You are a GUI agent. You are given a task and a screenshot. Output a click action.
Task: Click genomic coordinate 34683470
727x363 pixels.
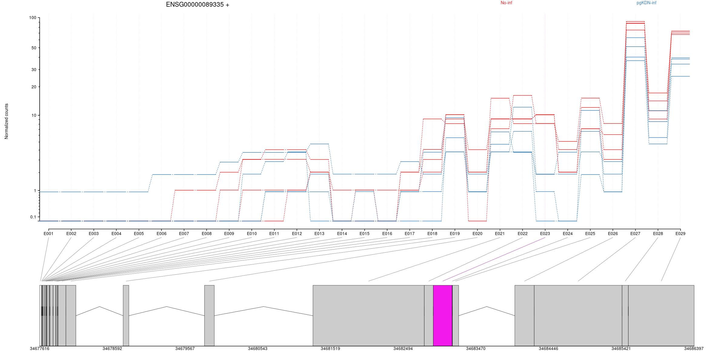476,348
